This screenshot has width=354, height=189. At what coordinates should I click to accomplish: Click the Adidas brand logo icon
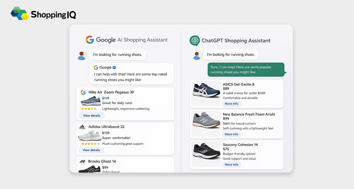point(82,127)
